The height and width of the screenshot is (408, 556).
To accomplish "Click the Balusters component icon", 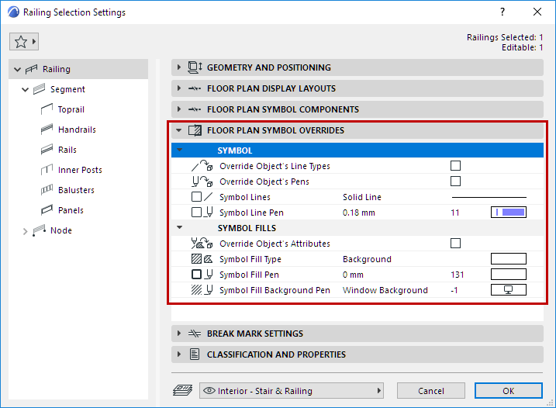I will coord(44,190).
